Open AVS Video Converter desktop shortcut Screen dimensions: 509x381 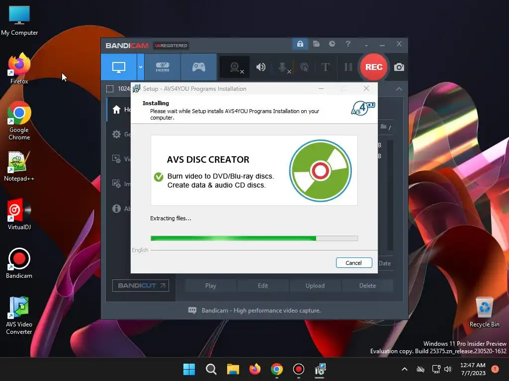19,316
